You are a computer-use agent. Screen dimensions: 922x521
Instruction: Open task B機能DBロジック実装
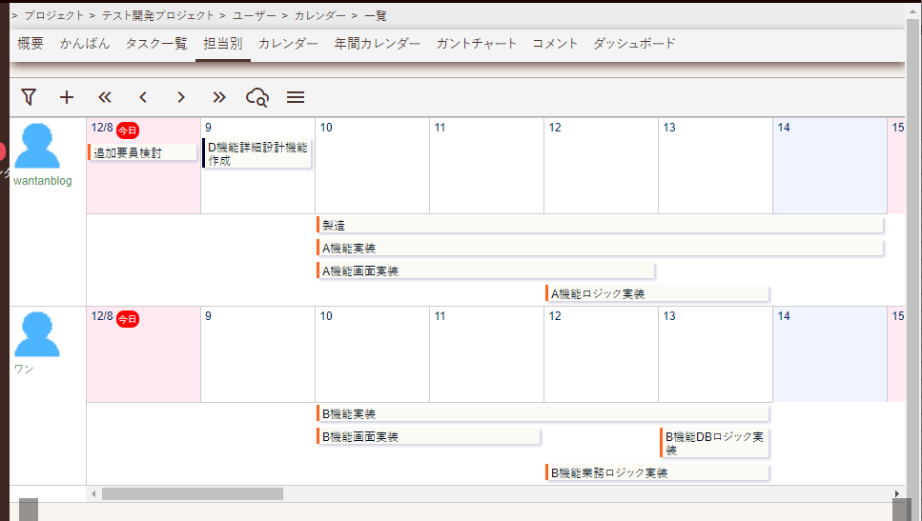coord(714,443)
